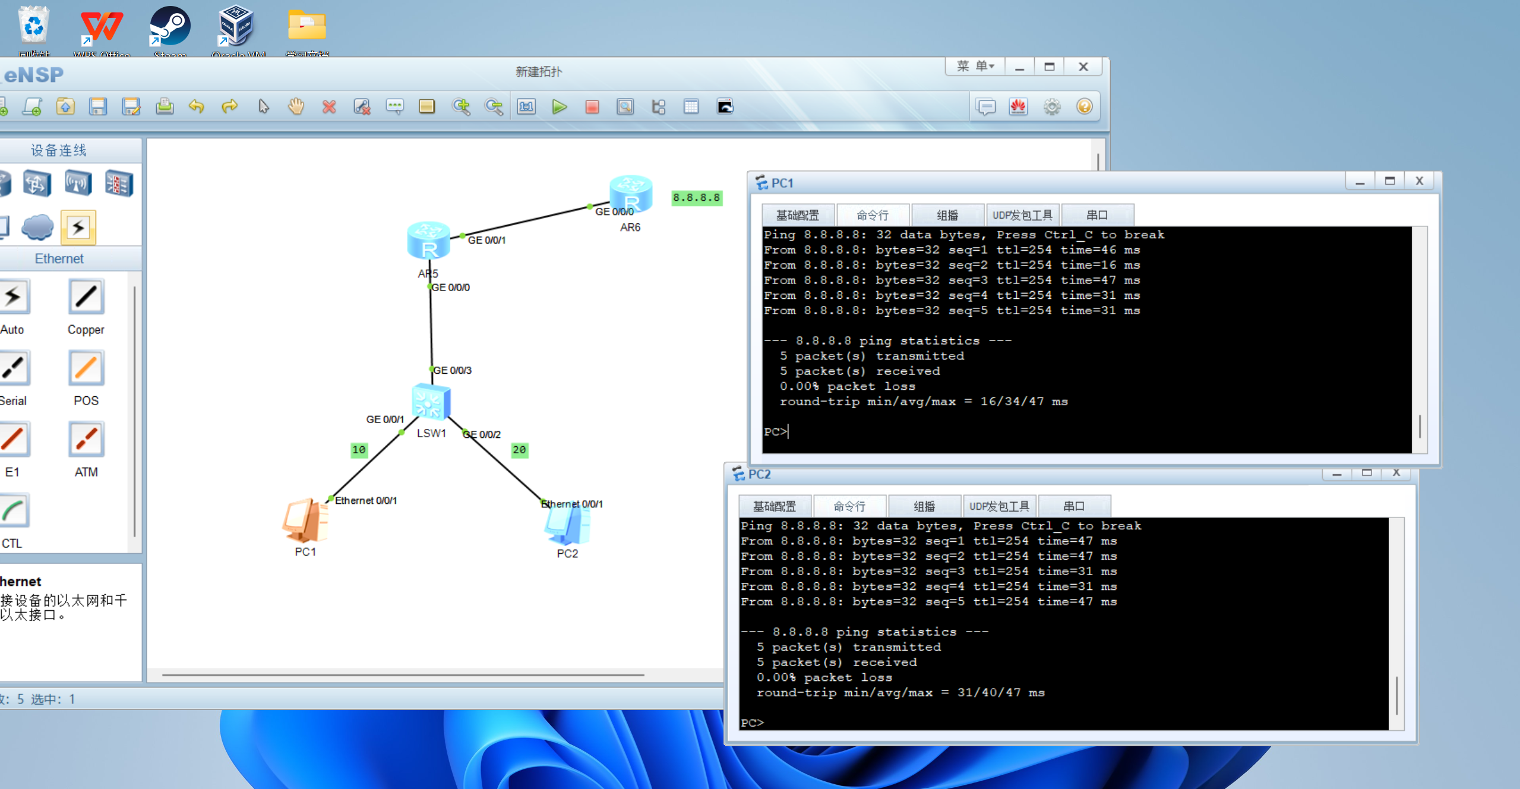The width and height of the screenshot is (1520, 789).
Task: Open UDP发包工具 tab in PC2 window
Action: point(999,506)
